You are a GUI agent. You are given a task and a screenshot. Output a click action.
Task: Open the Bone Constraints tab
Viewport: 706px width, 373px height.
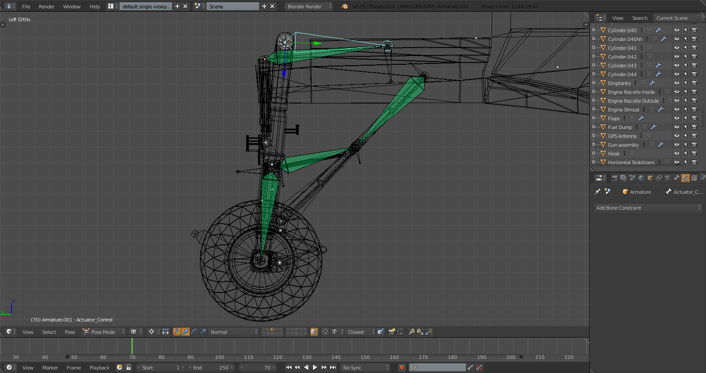point(685,178)
